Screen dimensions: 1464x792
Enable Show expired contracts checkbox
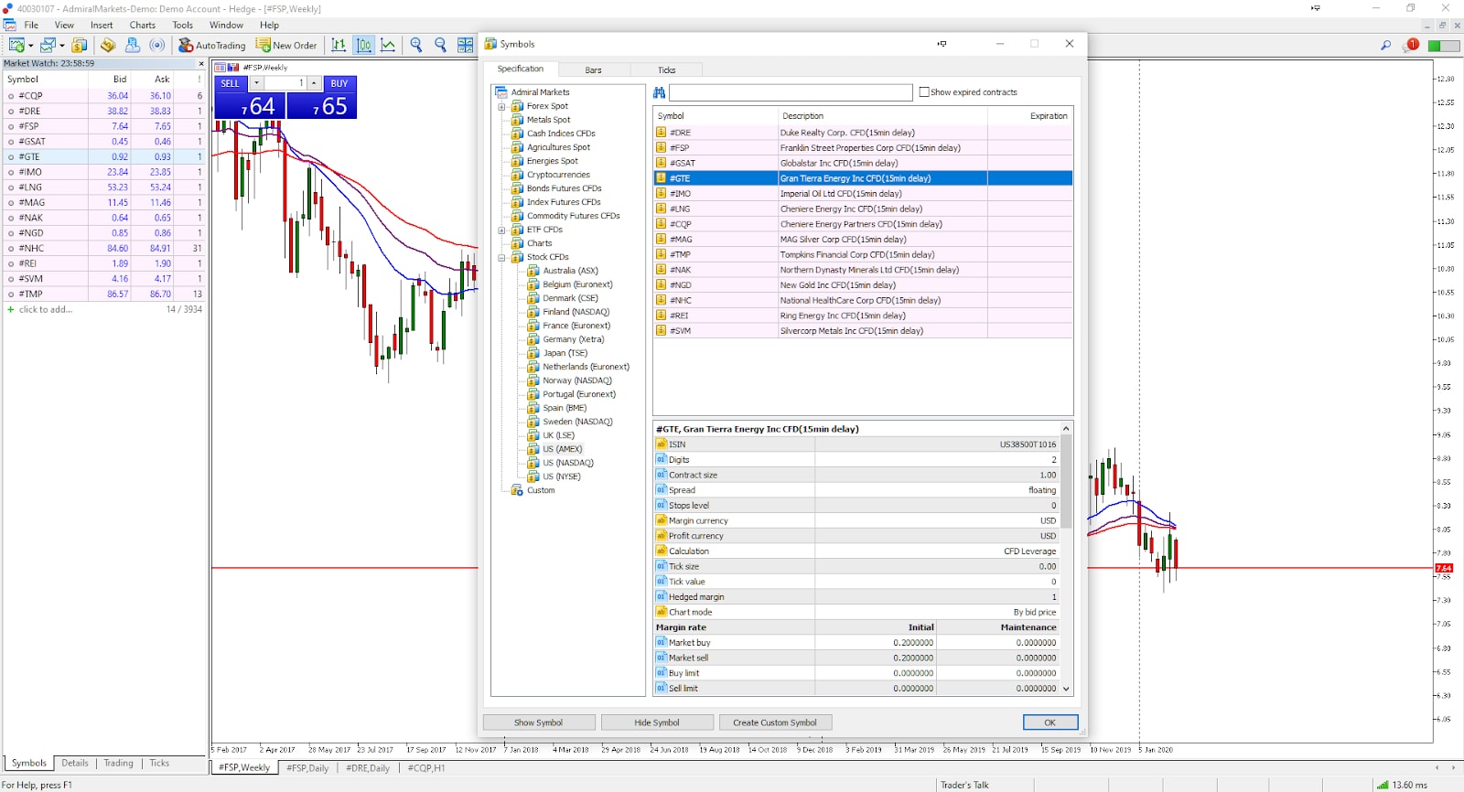coord(924,92)
